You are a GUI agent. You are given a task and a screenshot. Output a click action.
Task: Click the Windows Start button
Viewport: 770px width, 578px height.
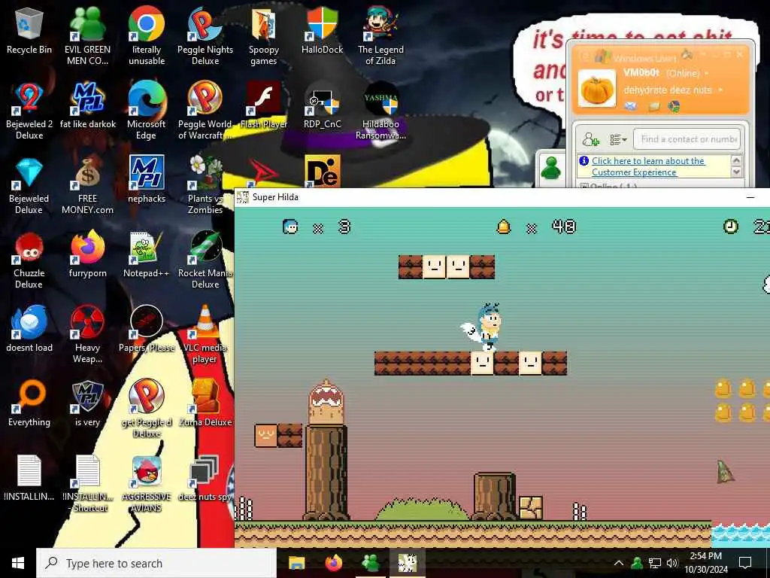[x=18, y=563]
